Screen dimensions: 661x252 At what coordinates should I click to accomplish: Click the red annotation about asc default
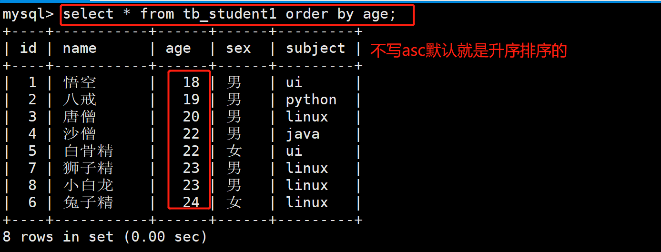(468, 50)
